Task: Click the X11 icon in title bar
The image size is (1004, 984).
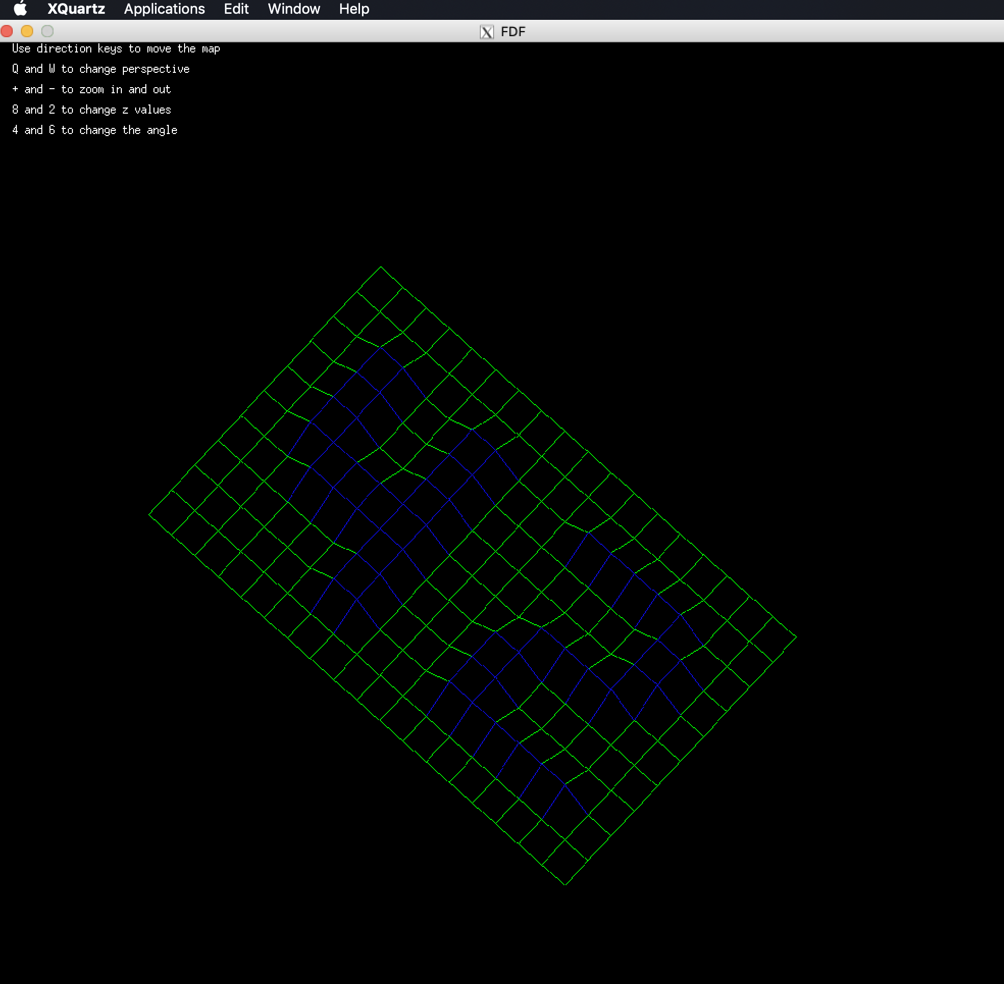Action: coord(486,32)
